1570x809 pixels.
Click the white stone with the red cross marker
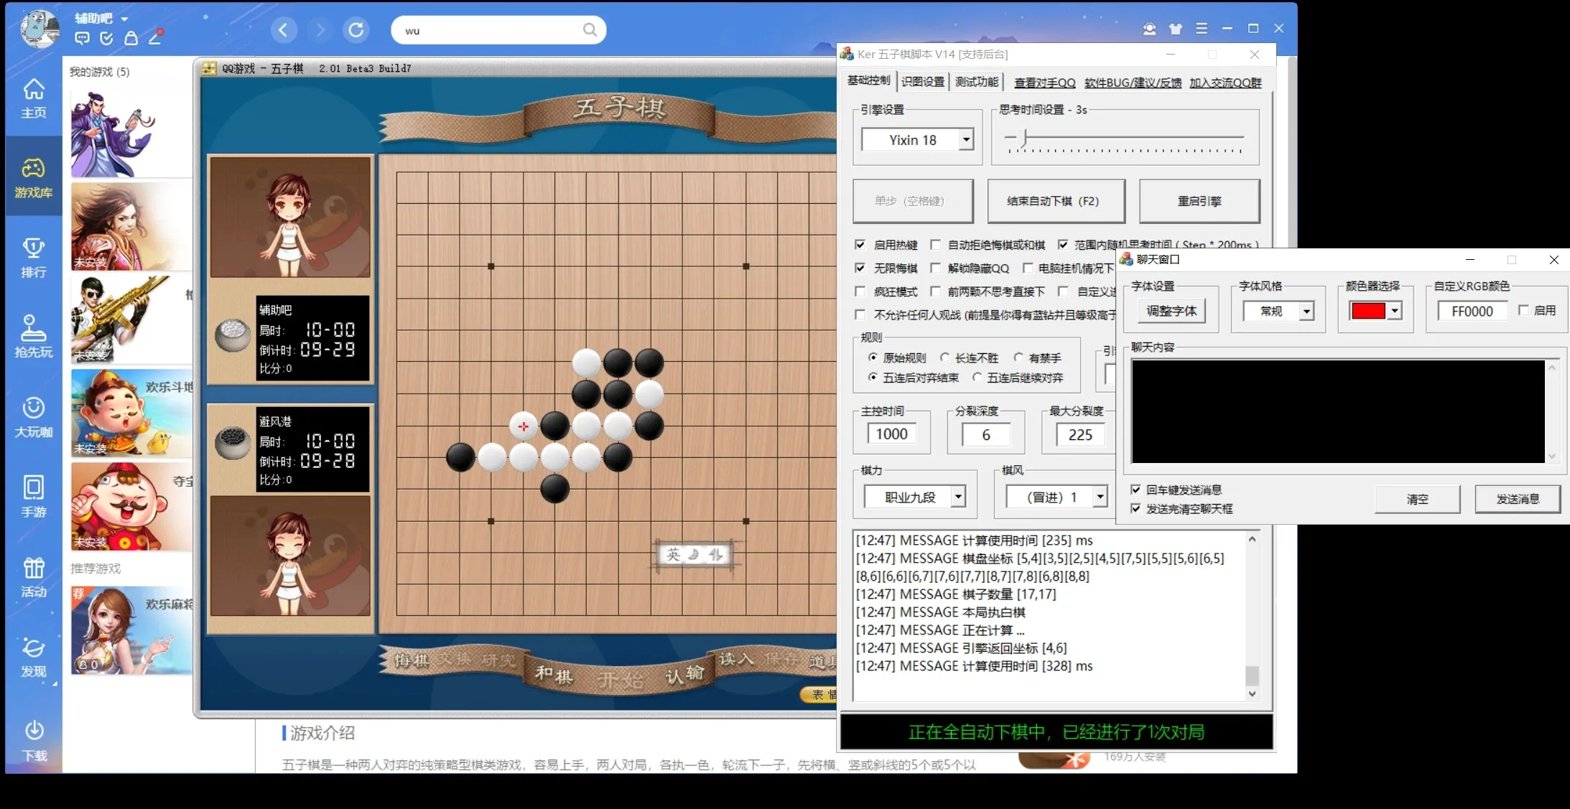[524, 426]
